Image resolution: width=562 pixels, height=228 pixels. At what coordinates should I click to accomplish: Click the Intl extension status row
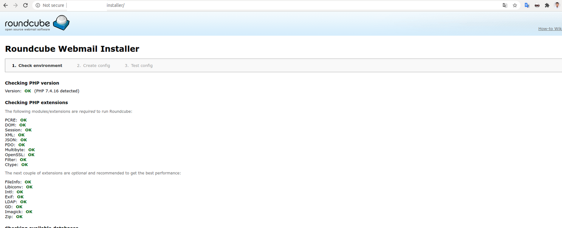pyautogui.click(x=14, y=192)
